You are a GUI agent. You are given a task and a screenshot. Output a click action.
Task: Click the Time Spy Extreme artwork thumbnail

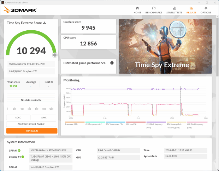165,46
